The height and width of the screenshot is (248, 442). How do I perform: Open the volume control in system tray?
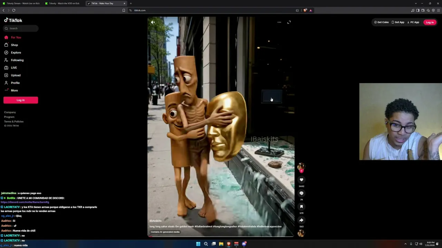(421, 244)
